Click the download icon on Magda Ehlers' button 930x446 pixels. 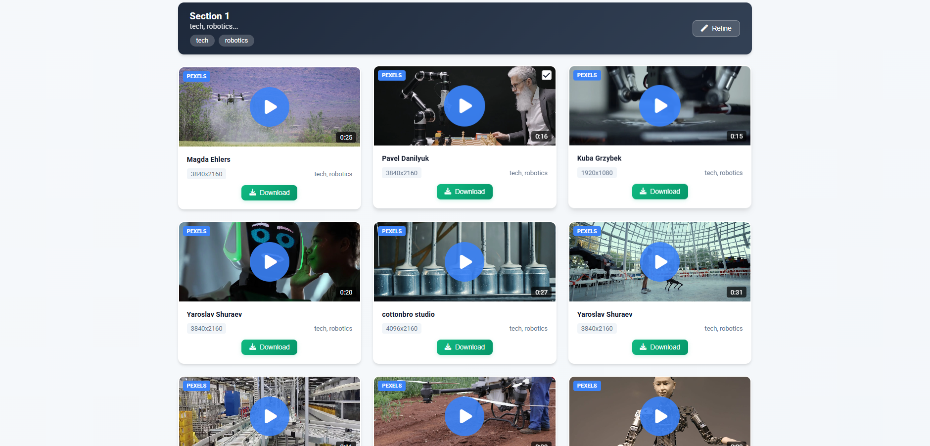(x=253, y=193)
